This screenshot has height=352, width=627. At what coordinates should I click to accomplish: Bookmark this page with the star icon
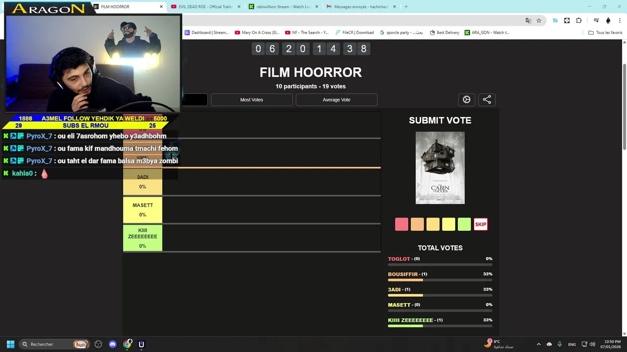(x=539, y=21)
